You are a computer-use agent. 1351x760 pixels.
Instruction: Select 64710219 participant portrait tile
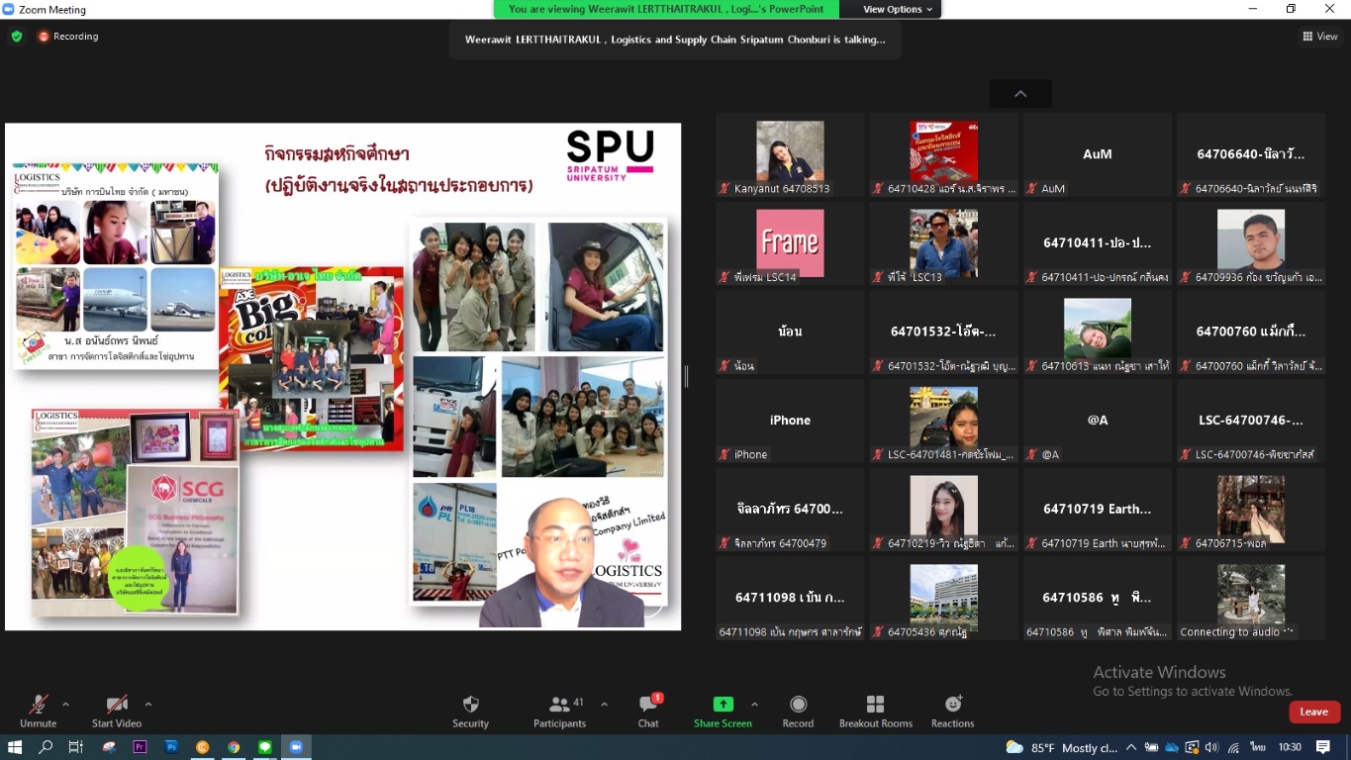(x=943, y=510)
